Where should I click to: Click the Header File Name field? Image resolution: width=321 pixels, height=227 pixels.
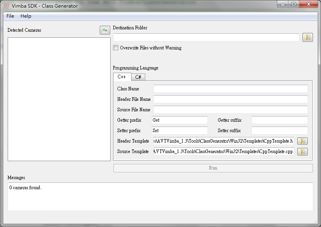(x=231, y=99)
